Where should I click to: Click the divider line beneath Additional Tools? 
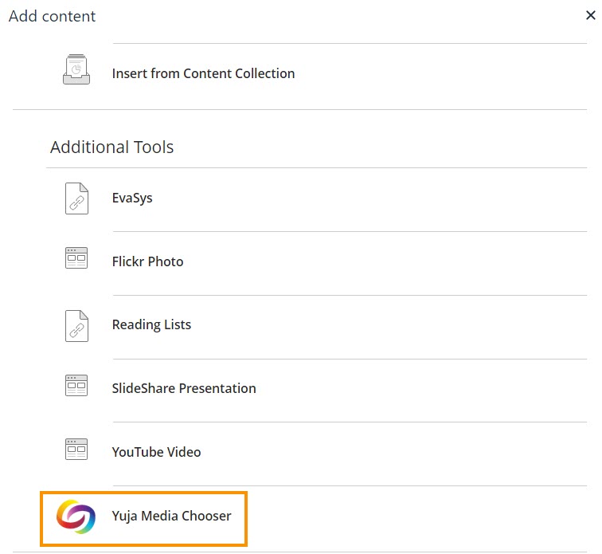(x=316, y=167)
